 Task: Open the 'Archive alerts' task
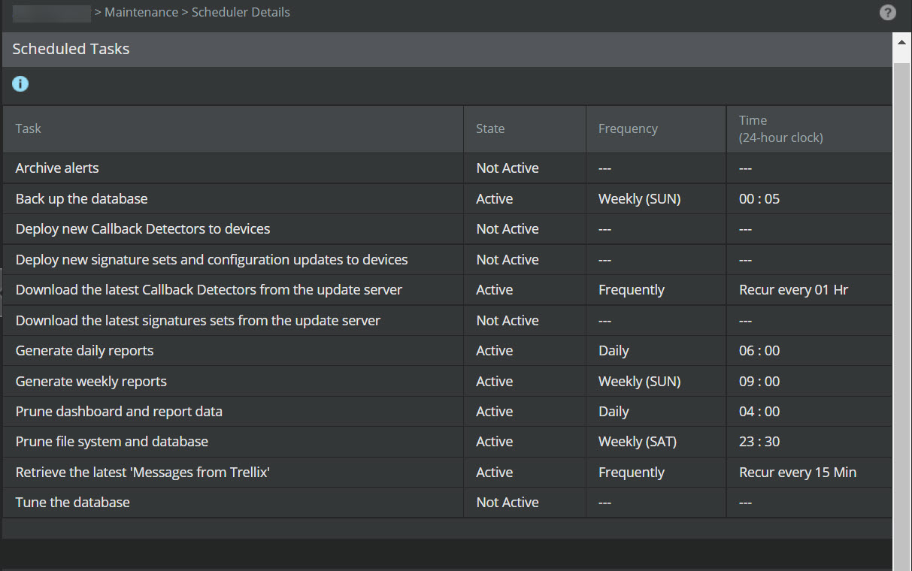(x=57, y=168)
